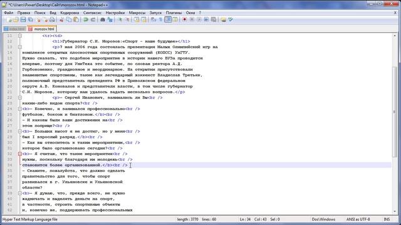Open the Кодировка menu
The image size is (401, 225).
(x=70, y=12)
